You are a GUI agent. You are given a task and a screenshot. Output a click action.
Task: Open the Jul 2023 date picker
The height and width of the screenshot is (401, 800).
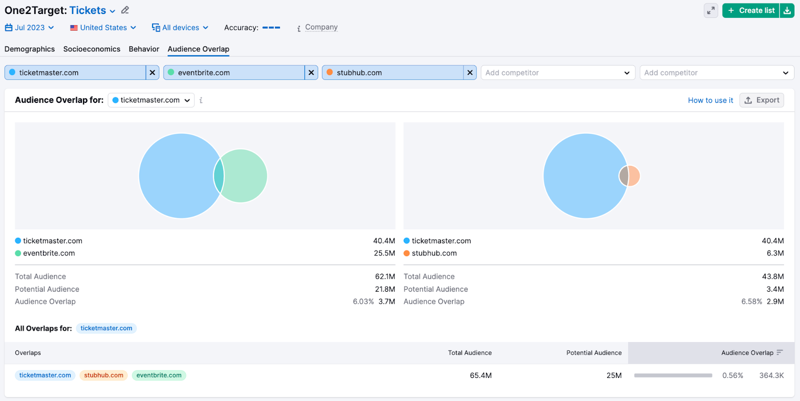click(x=29, y=27)
